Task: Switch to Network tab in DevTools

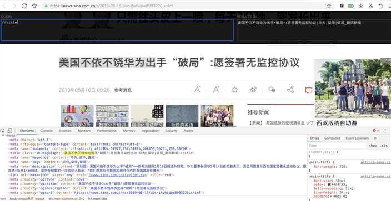Action: click(84, 131)
